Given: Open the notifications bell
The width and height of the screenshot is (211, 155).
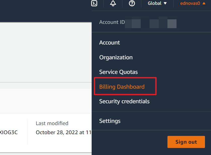Looking at the screenshot, I should click(x=113, y=4).
